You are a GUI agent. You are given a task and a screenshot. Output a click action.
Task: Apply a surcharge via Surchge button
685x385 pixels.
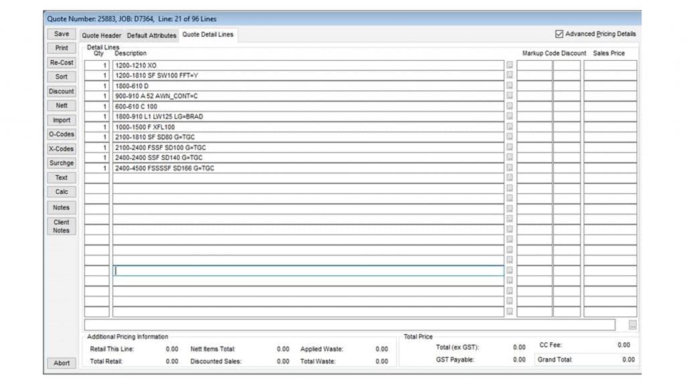[x=62, y=163]
